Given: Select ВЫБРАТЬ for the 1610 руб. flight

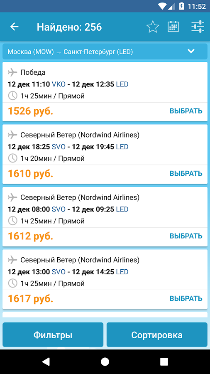Looking at the screenshot, I should [186, 173].
